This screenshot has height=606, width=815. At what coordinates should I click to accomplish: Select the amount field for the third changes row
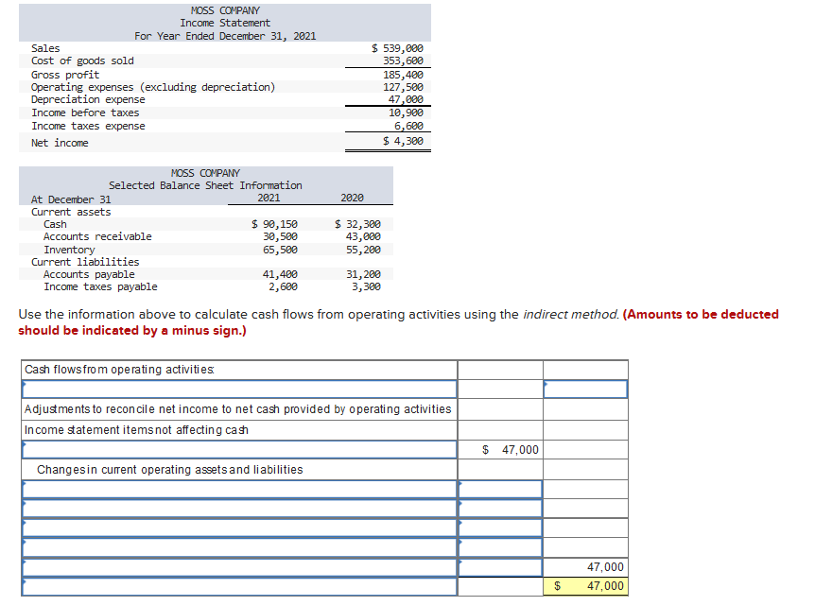500,528
